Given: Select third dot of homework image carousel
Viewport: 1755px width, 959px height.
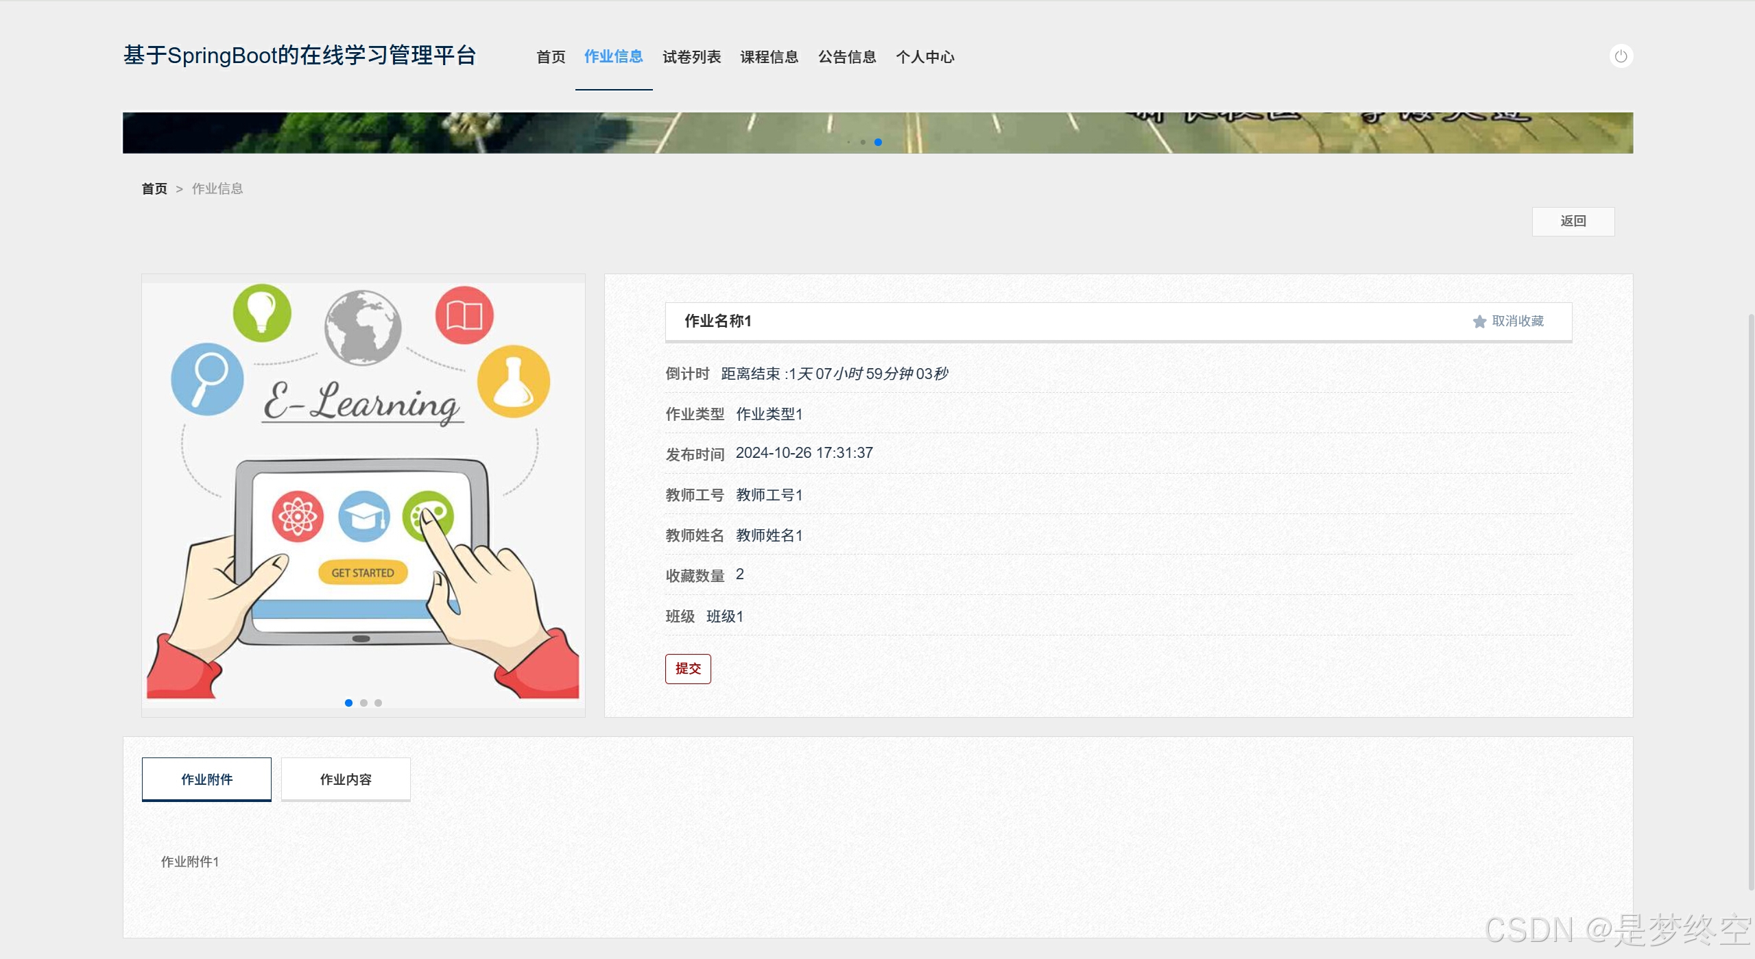Looking at the screenshot, I should [x=378, y=703].
